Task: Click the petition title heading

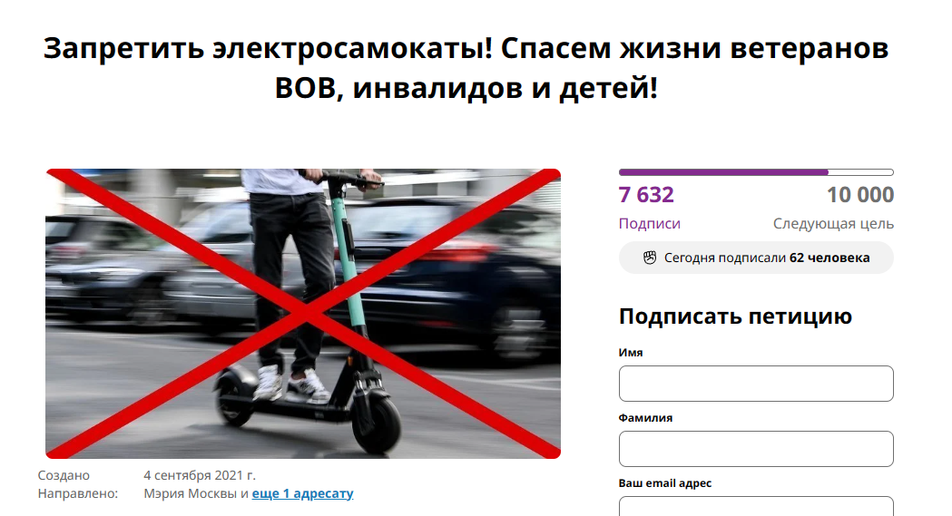Action: (x=466, y=68)
